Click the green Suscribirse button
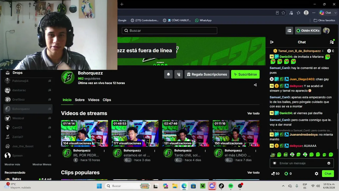The image size is (339, 191). click(245, 74)
